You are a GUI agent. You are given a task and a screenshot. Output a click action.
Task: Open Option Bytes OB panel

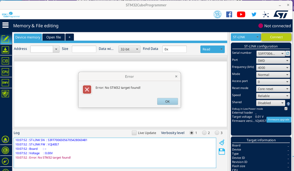tap(5, 61)
